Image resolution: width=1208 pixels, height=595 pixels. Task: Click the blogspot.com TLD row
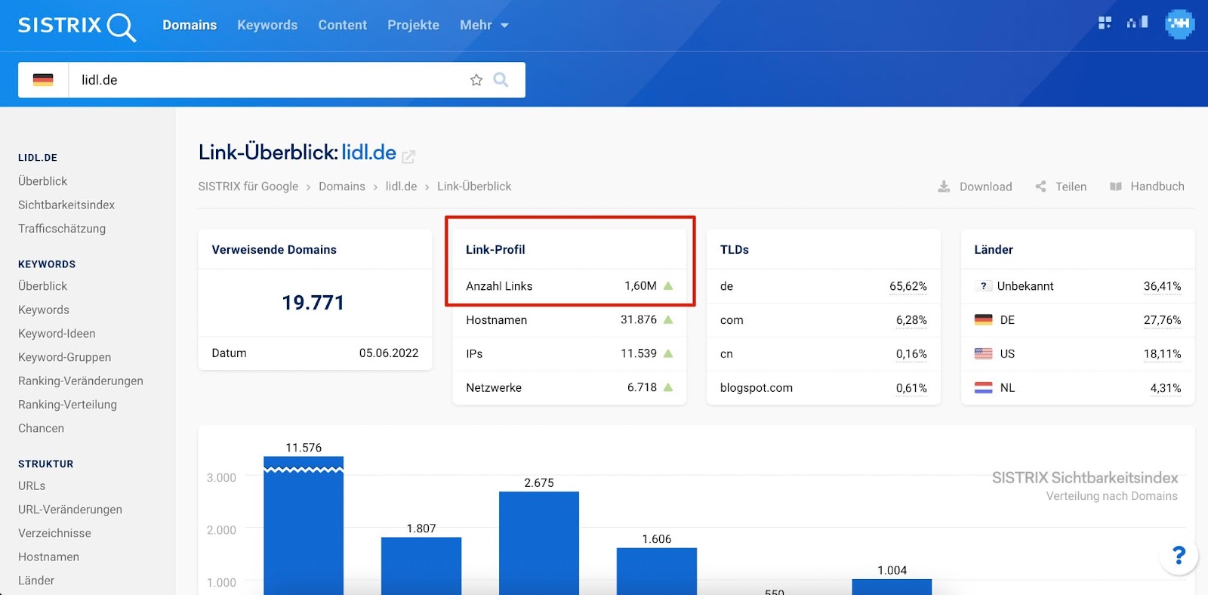824,387
